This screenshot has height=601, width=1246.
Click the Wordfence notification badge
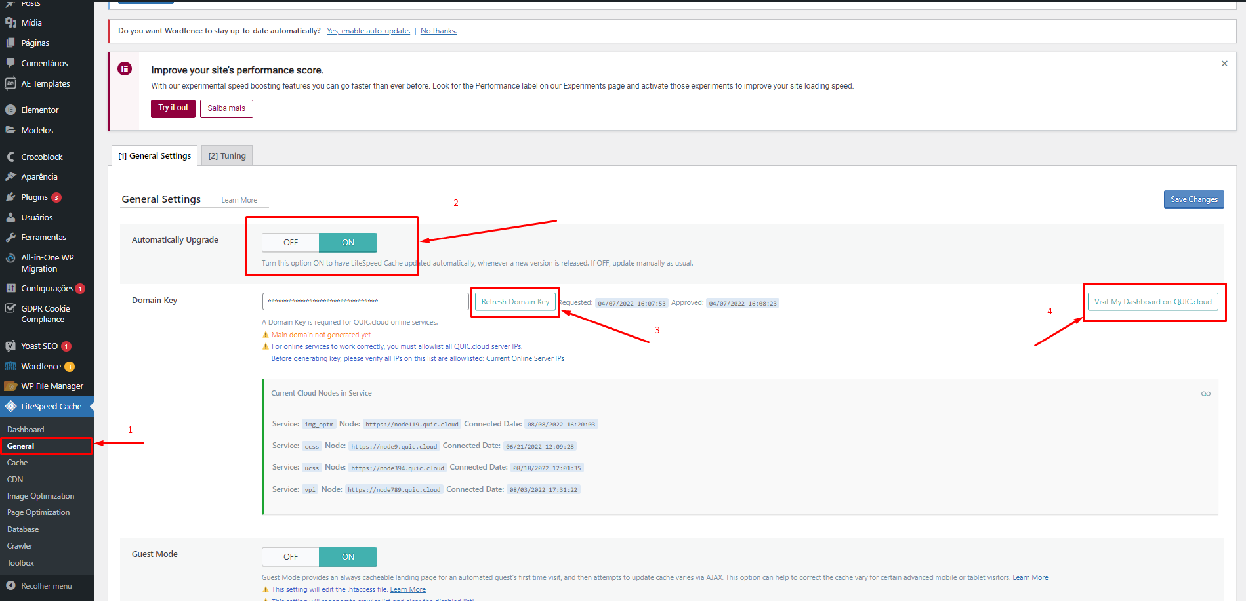(x=70, y=367)
